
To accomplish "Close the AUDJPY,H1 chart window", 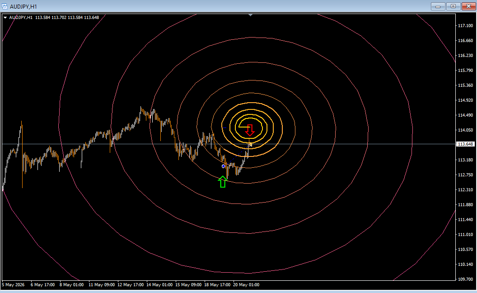I will point(468,6).
